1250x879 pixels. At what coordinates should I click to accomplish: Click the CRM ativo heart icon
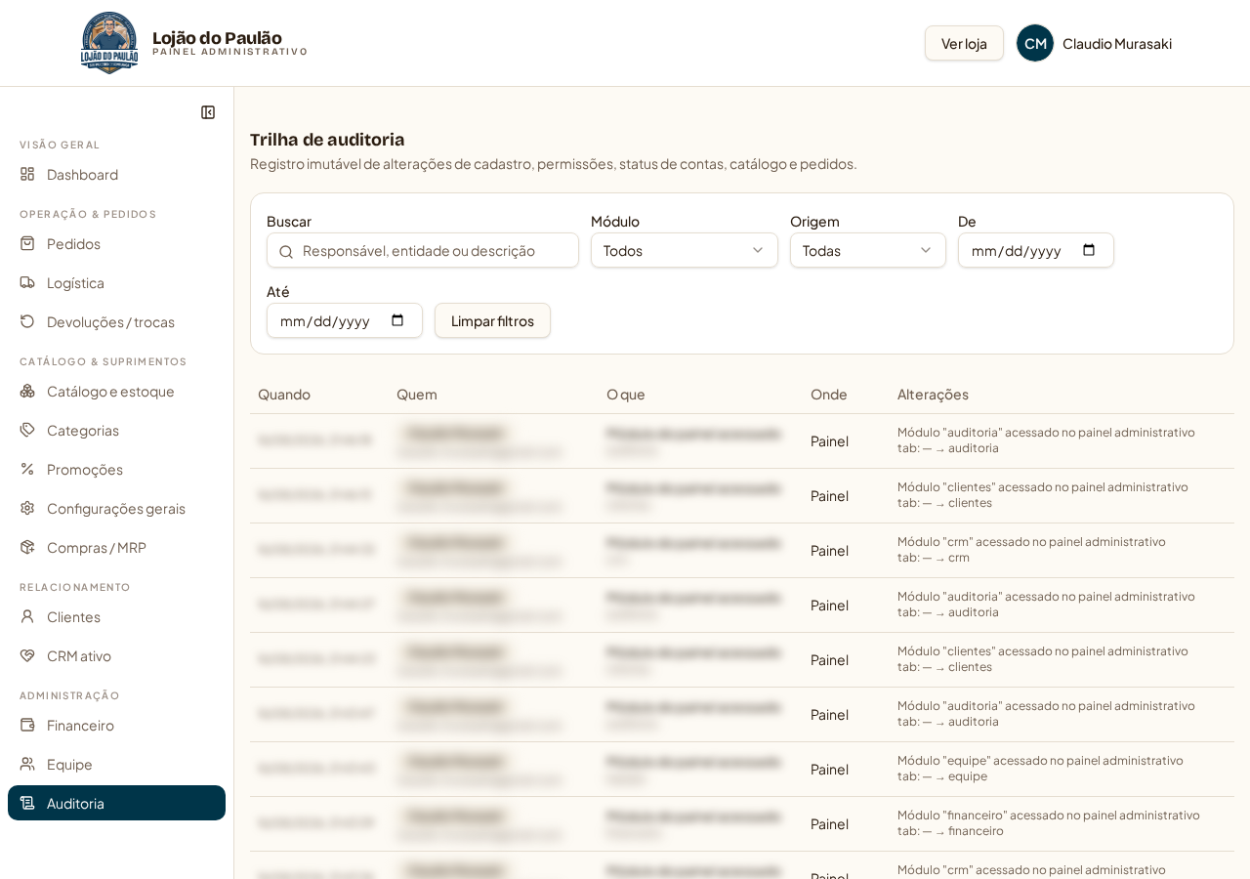pyautogui.click(x=27, y=655)
